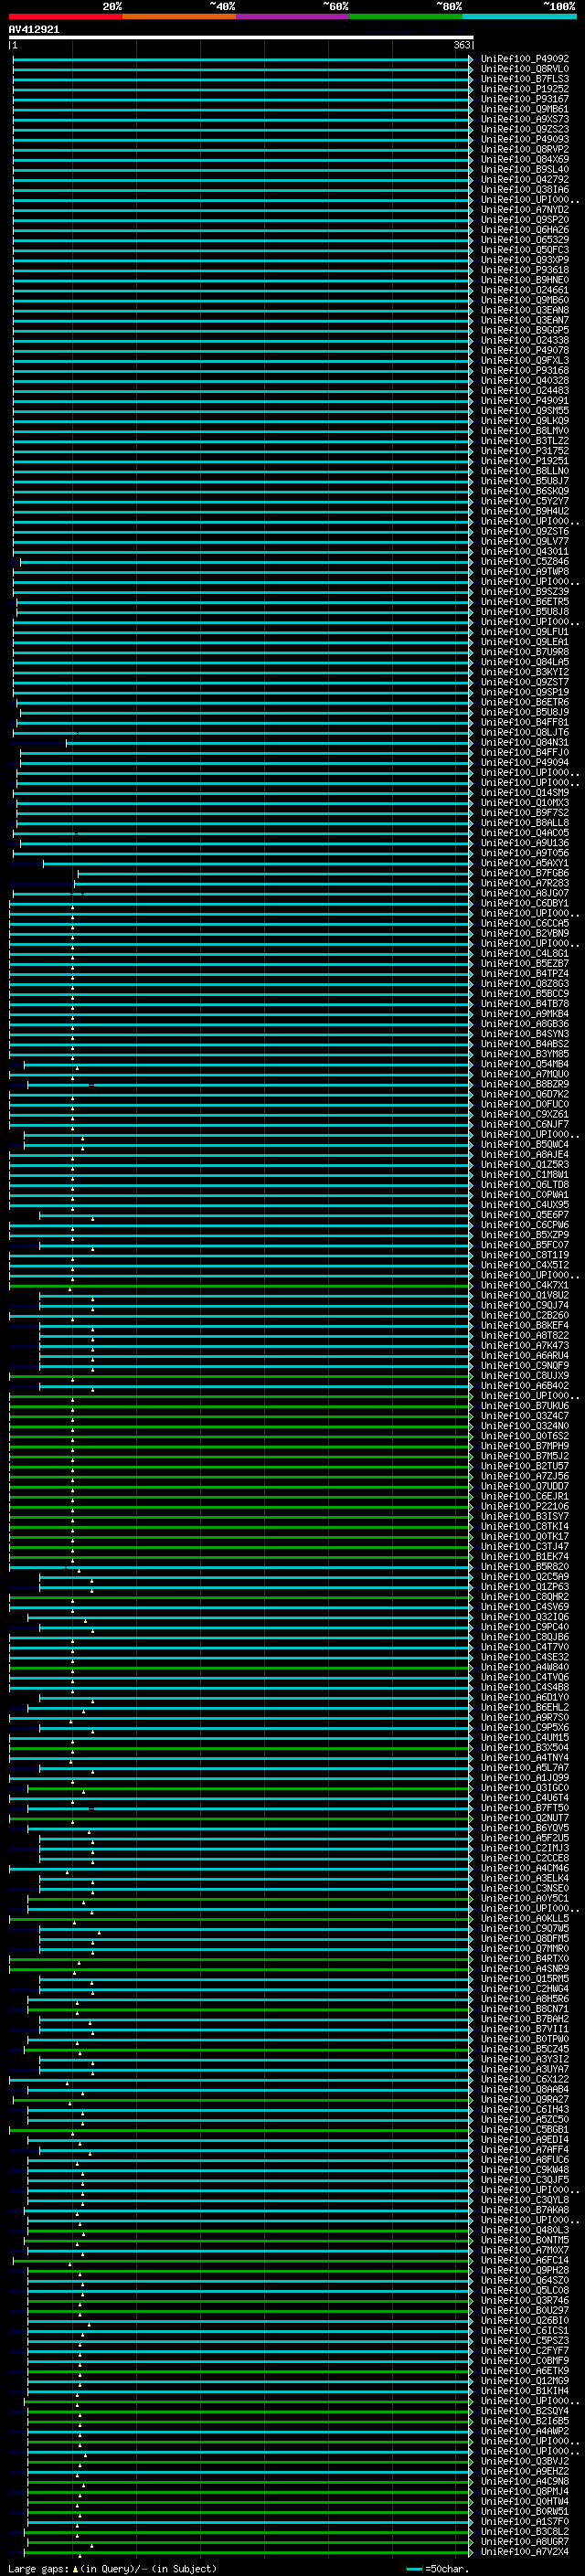Select UniRef100_A4AWP2 label
Viewport: 585px width, 2576px height.
coord(524,2431)
